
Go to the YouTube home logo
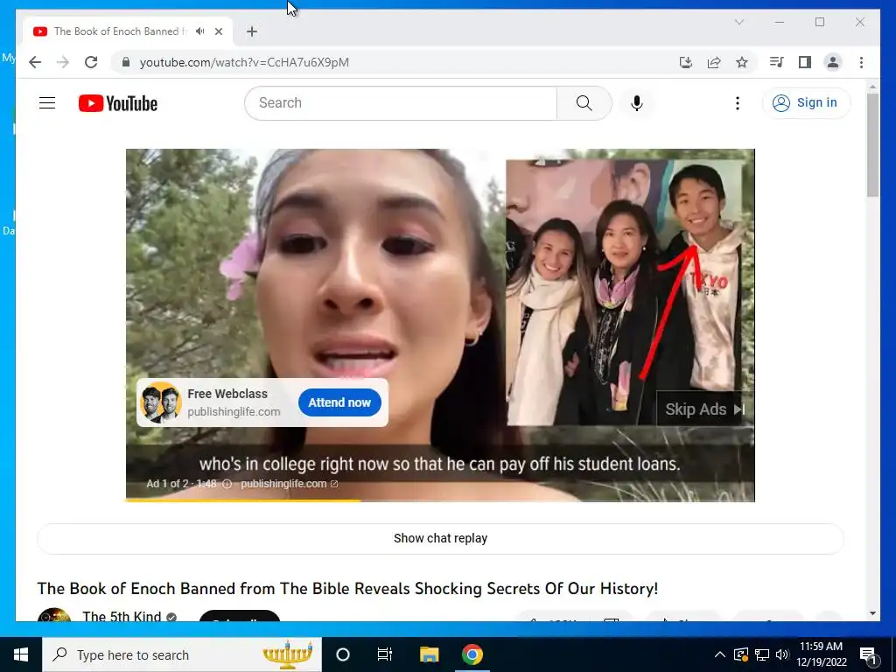click(118, 103)
